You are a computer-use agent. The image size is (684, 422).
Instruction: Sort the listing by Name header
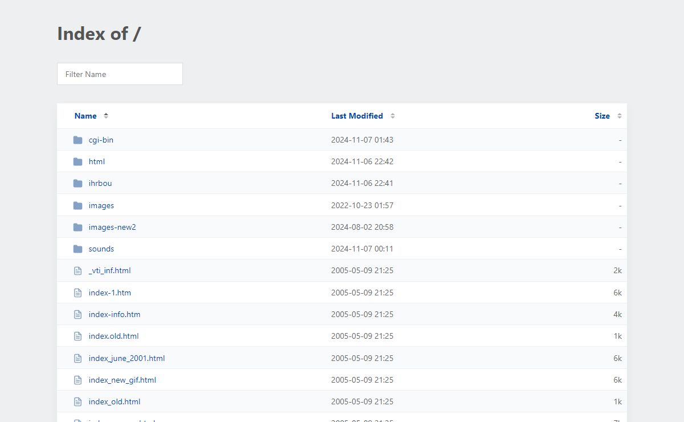(85, 116)
